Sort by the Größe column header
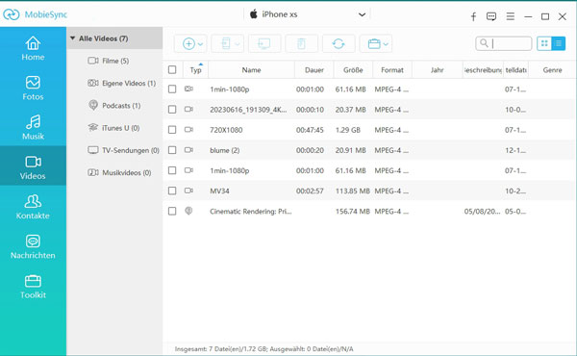The image size is (577, 356). [x=353, y=70]
